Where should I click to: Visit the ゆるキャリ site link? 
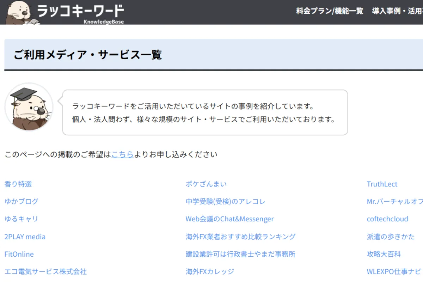pos(21,219)
